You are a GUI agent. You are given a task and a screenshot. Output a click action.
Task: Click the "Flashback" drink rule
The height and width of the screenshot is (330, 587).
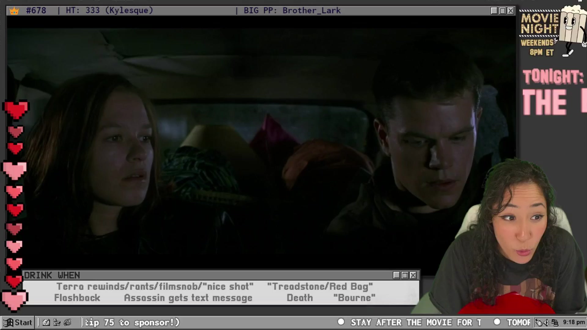pos(77,298)
